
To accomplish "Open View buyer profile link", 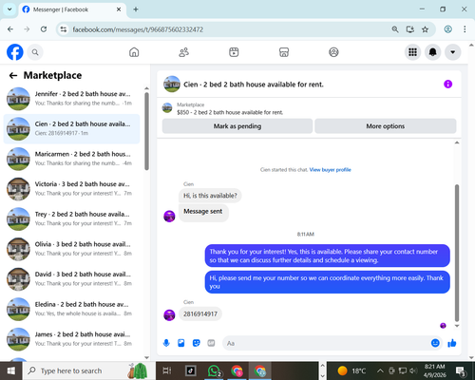I will (331, 170).
